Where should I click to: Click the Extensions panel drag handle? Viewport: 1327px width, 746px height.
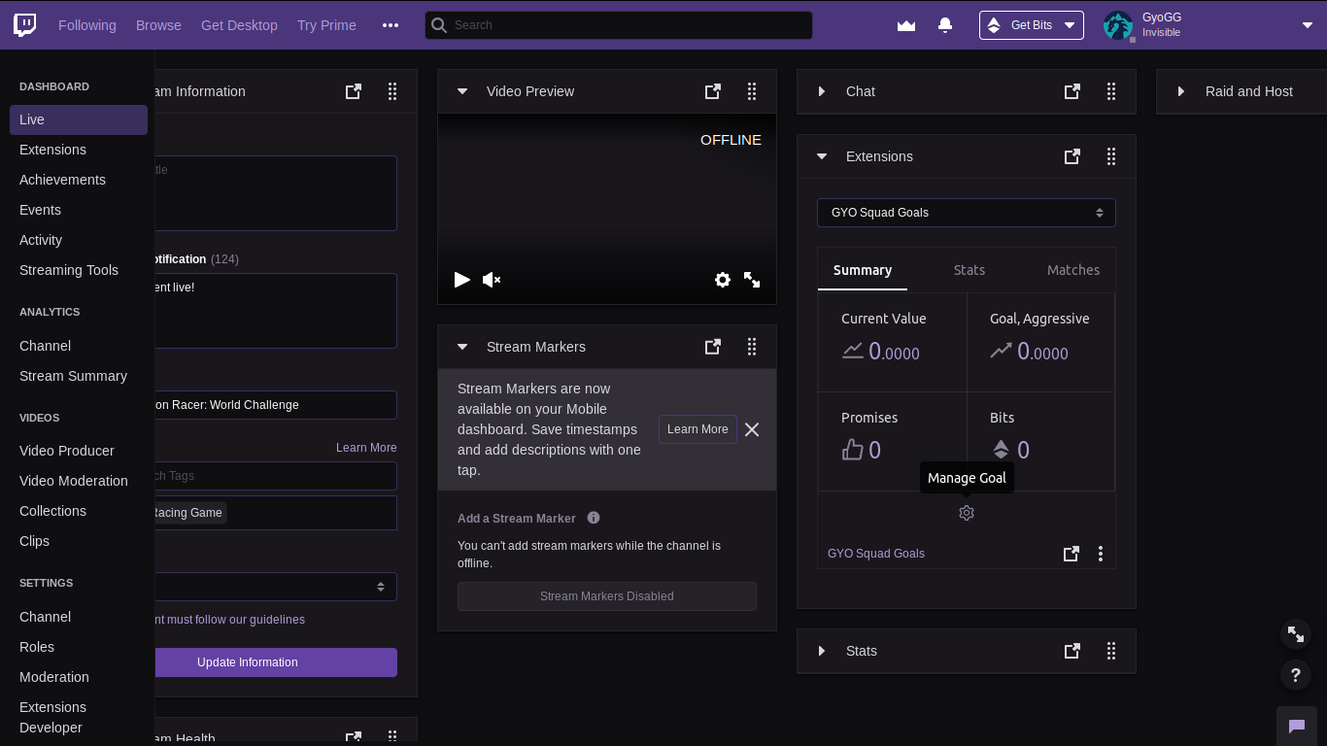(x=1111, y=156)
